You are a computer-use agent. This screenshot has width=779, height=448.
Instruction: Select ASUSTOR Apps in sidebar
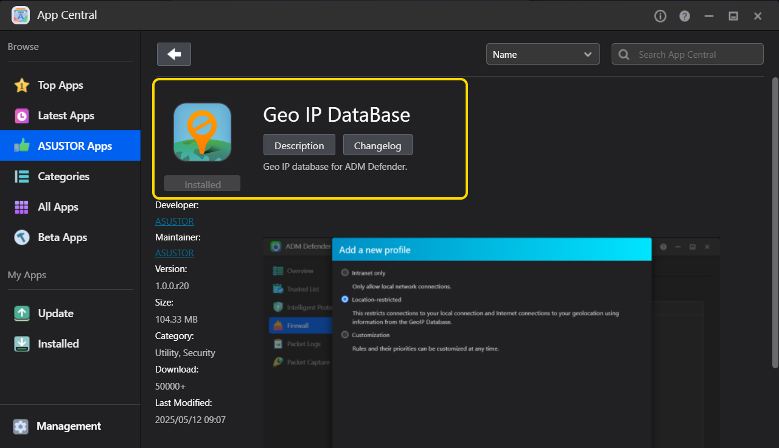[70, 146]
